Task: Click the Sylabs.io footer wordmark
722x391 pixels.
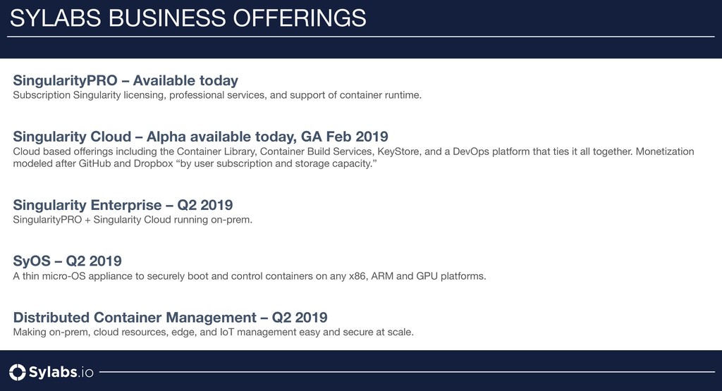Action: click(61, 372)
